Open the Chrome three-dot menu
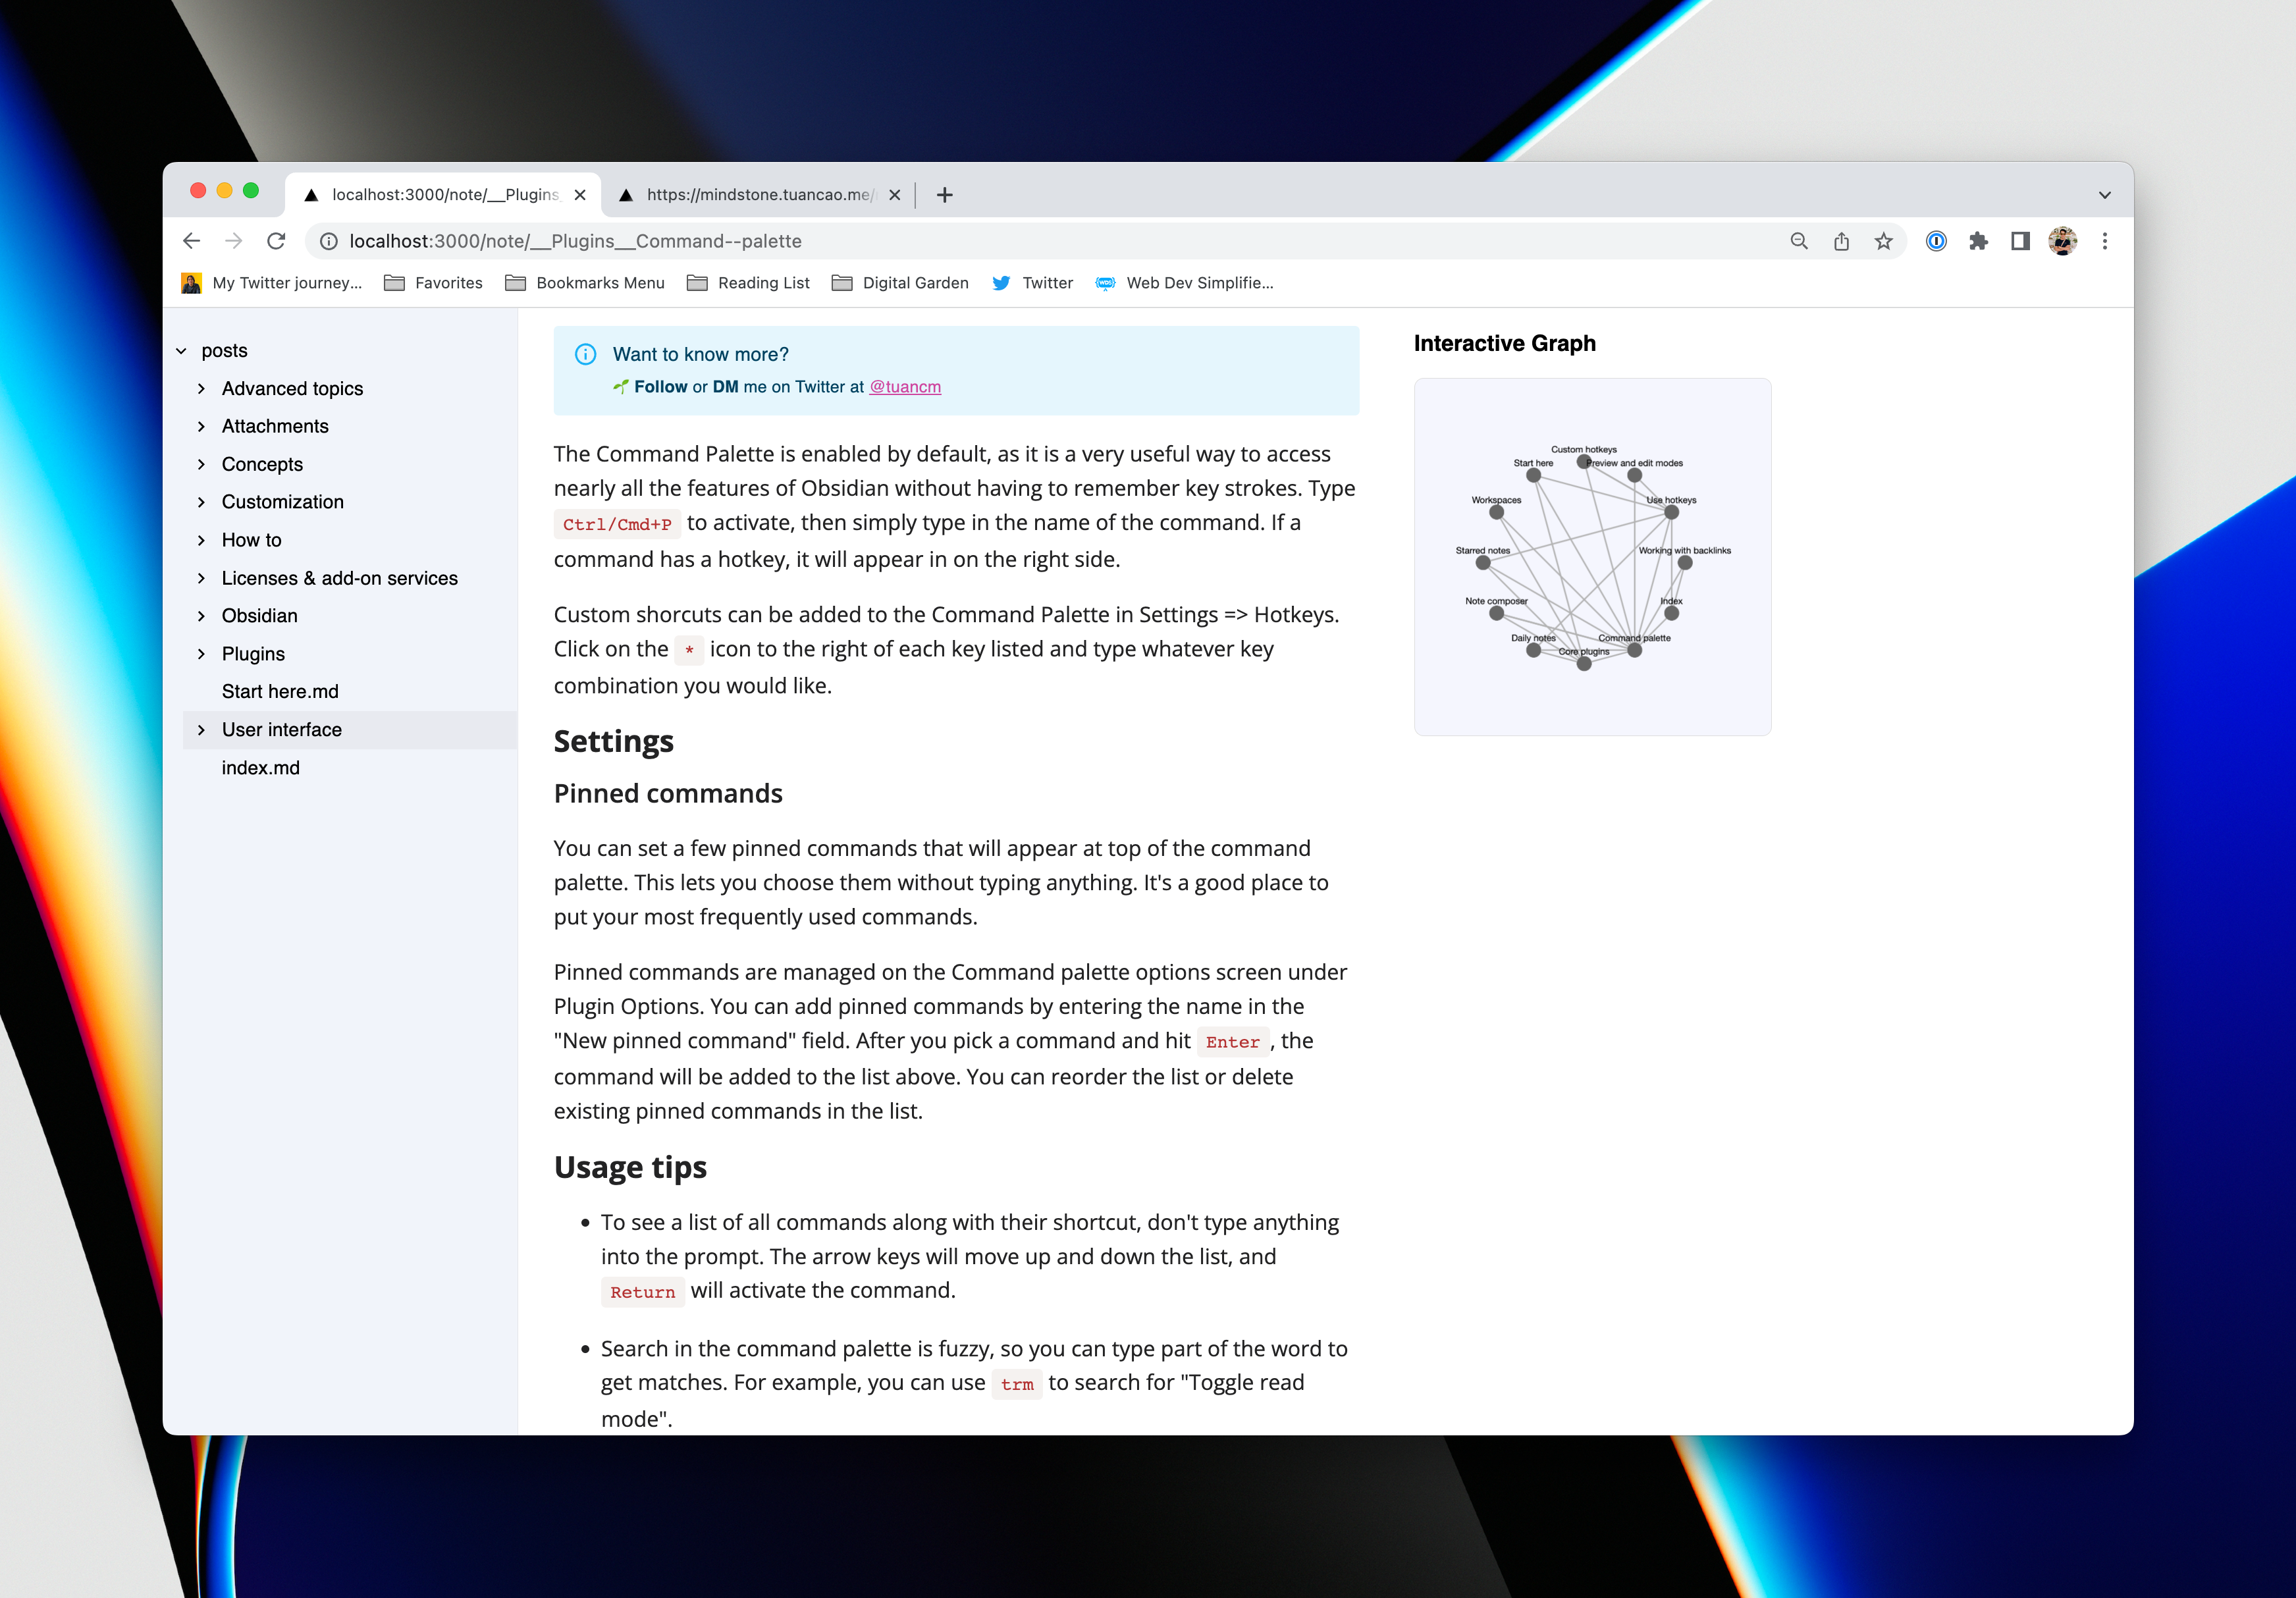The image size is (2296, 1598). 2105,241
